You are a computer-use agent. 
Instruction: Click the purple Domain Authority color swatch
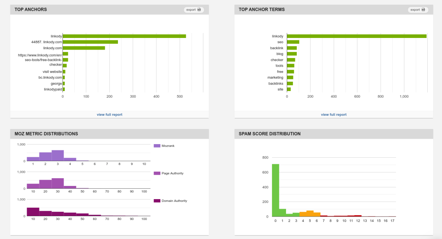point(158,201)
